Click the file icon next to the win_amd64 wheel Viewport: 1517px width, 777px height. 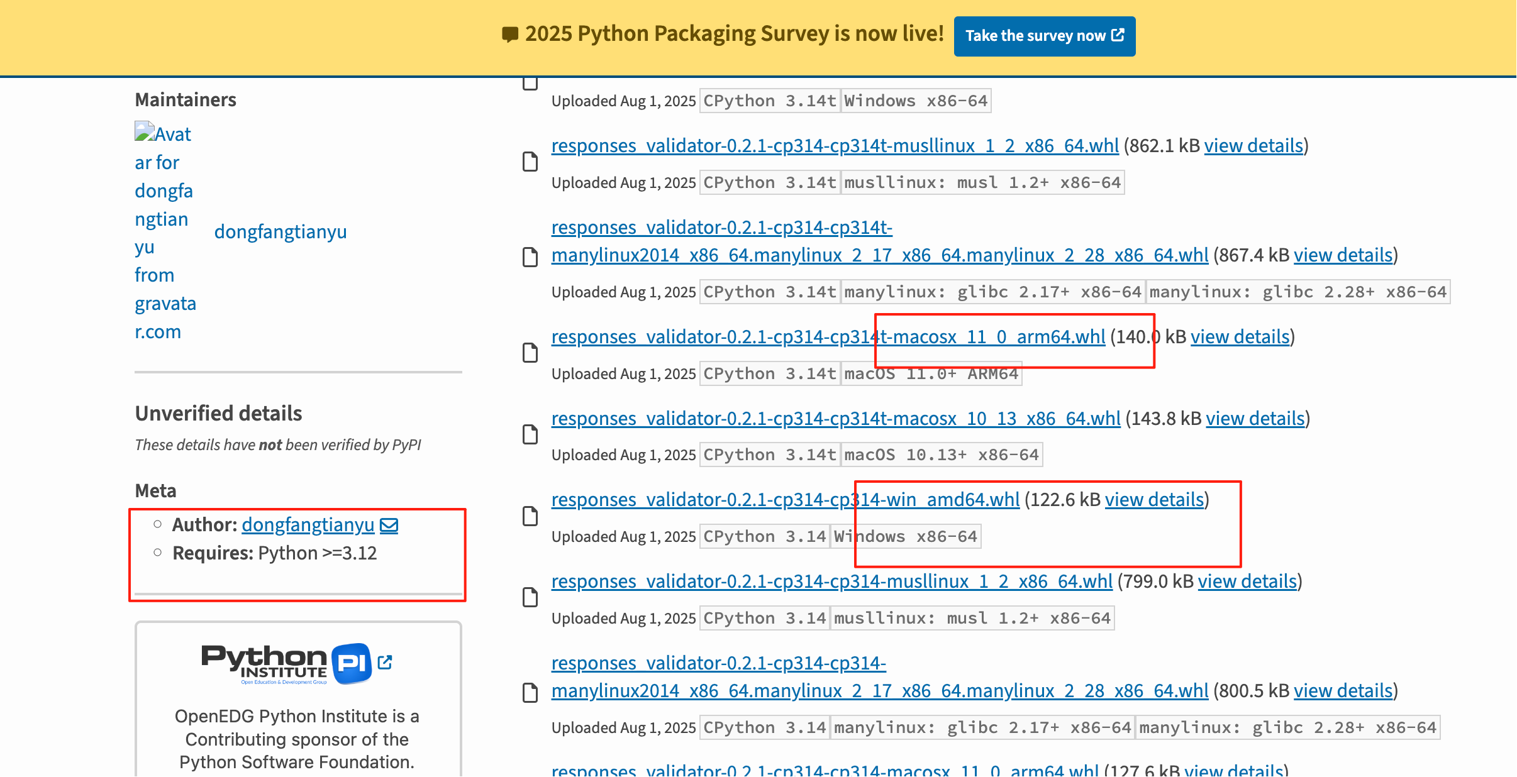tap(529, 515)
